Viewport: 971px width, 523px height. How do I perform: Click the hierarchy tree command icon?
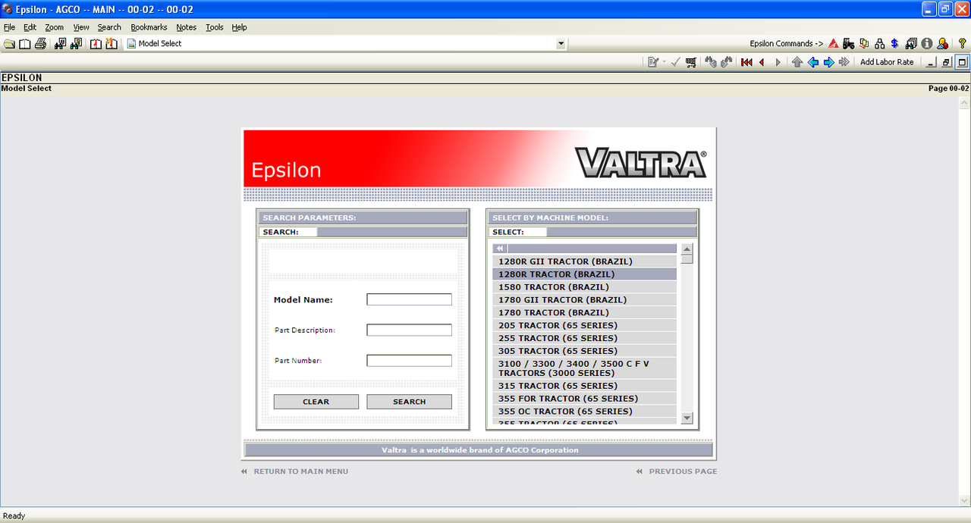(x=879, y=44)
